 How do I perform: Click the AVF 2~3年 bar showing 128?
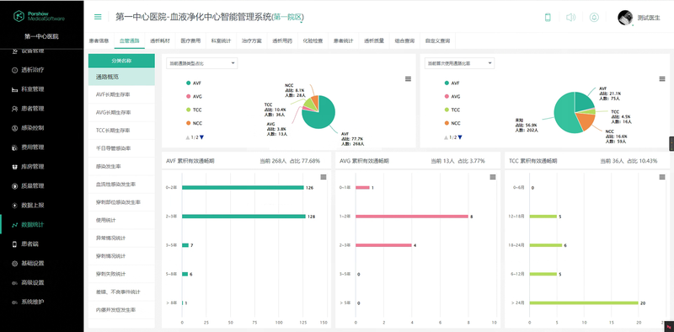pos(243,217)
